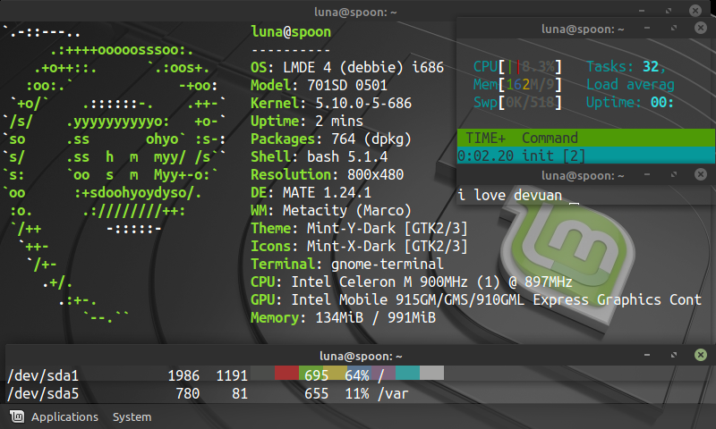Screen dimensions: 716x429
Task: Click the '64%' usage value for sda1
Action: [x=357, y=375]
